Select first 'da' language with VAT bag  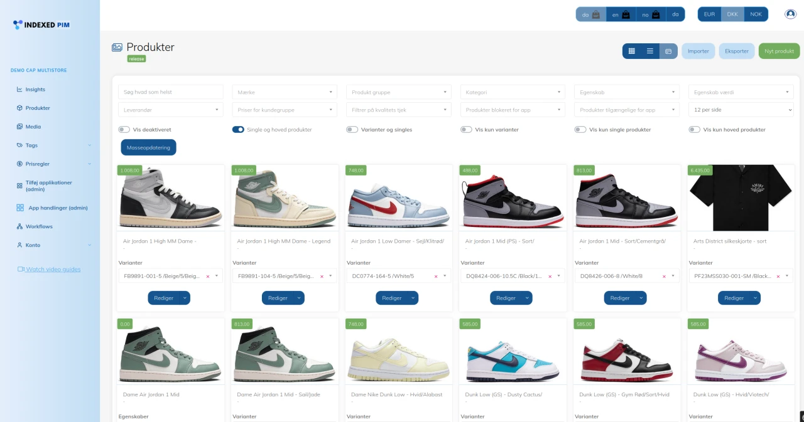tap(591, 14)
